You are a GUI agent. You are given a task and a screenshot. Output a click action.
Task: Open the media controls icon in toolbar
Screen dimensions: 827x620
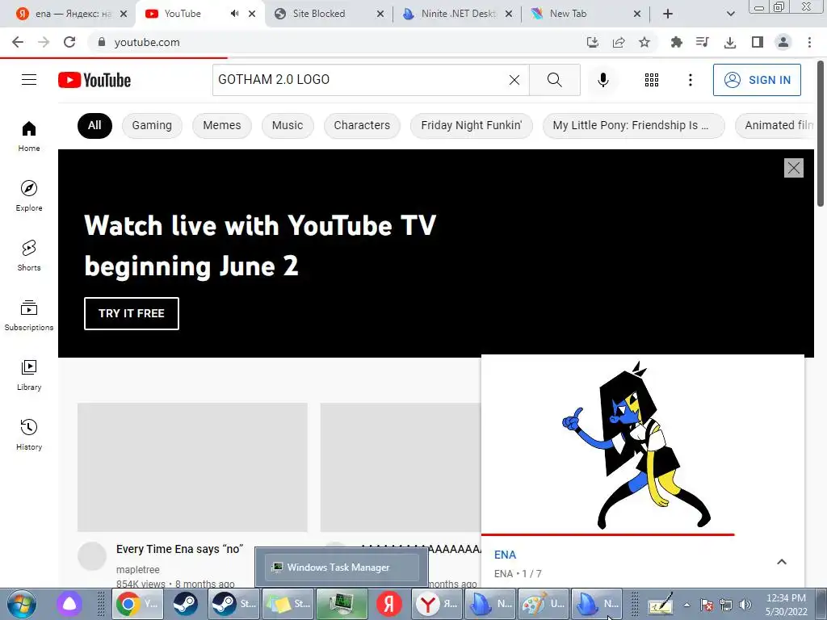click(x=702, y=42)
